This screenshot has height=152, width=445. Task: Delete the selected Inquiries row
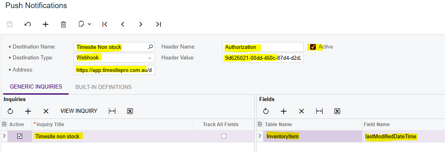(x=46, y=111)
